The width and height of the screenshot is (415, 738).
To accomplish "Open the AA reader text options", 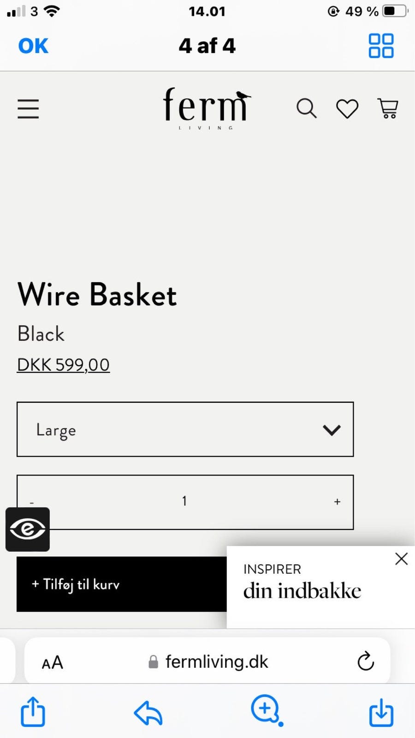I will point(53,662).
